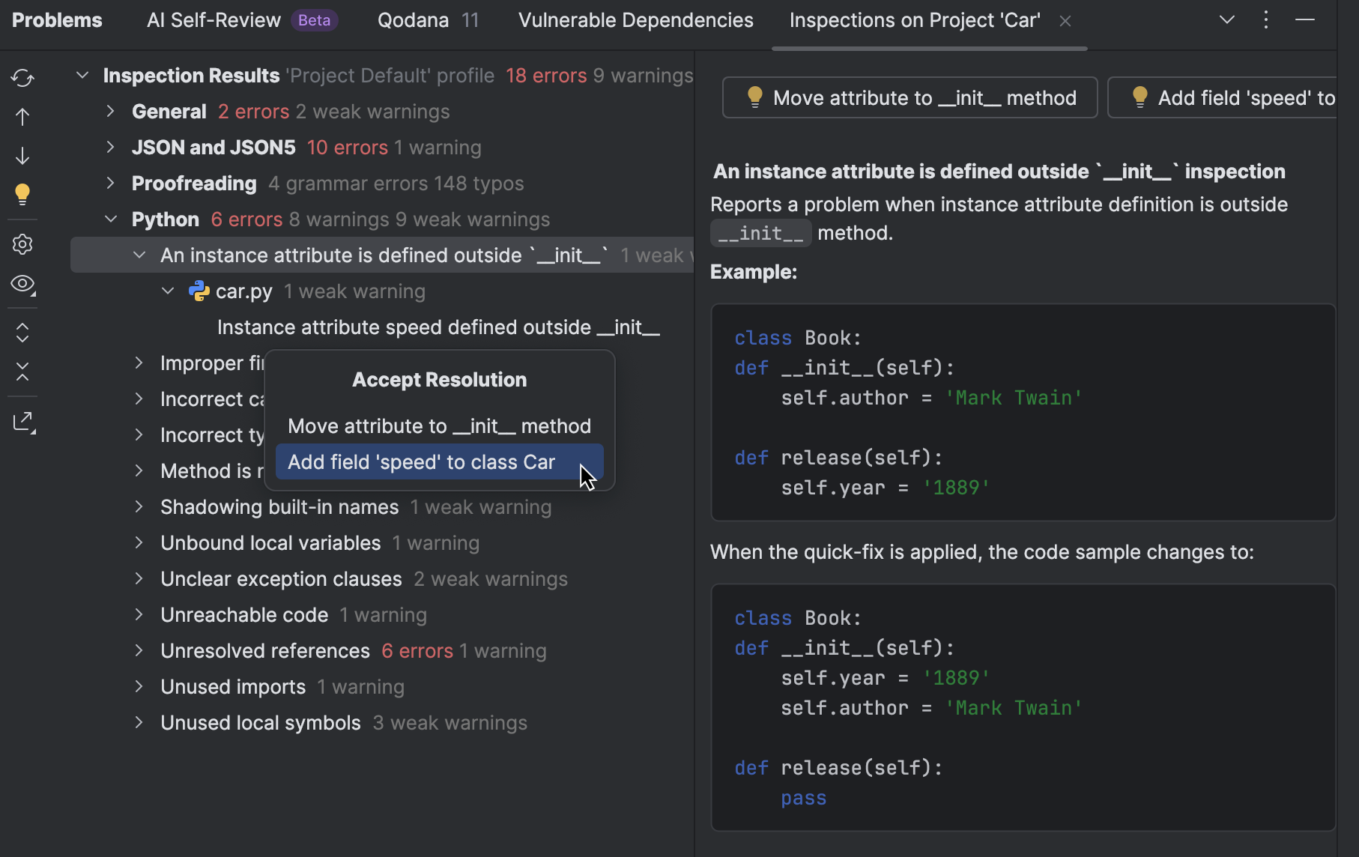Select the car.py file node
This screenshot has width=1359, height=857.
click(243, 291)
